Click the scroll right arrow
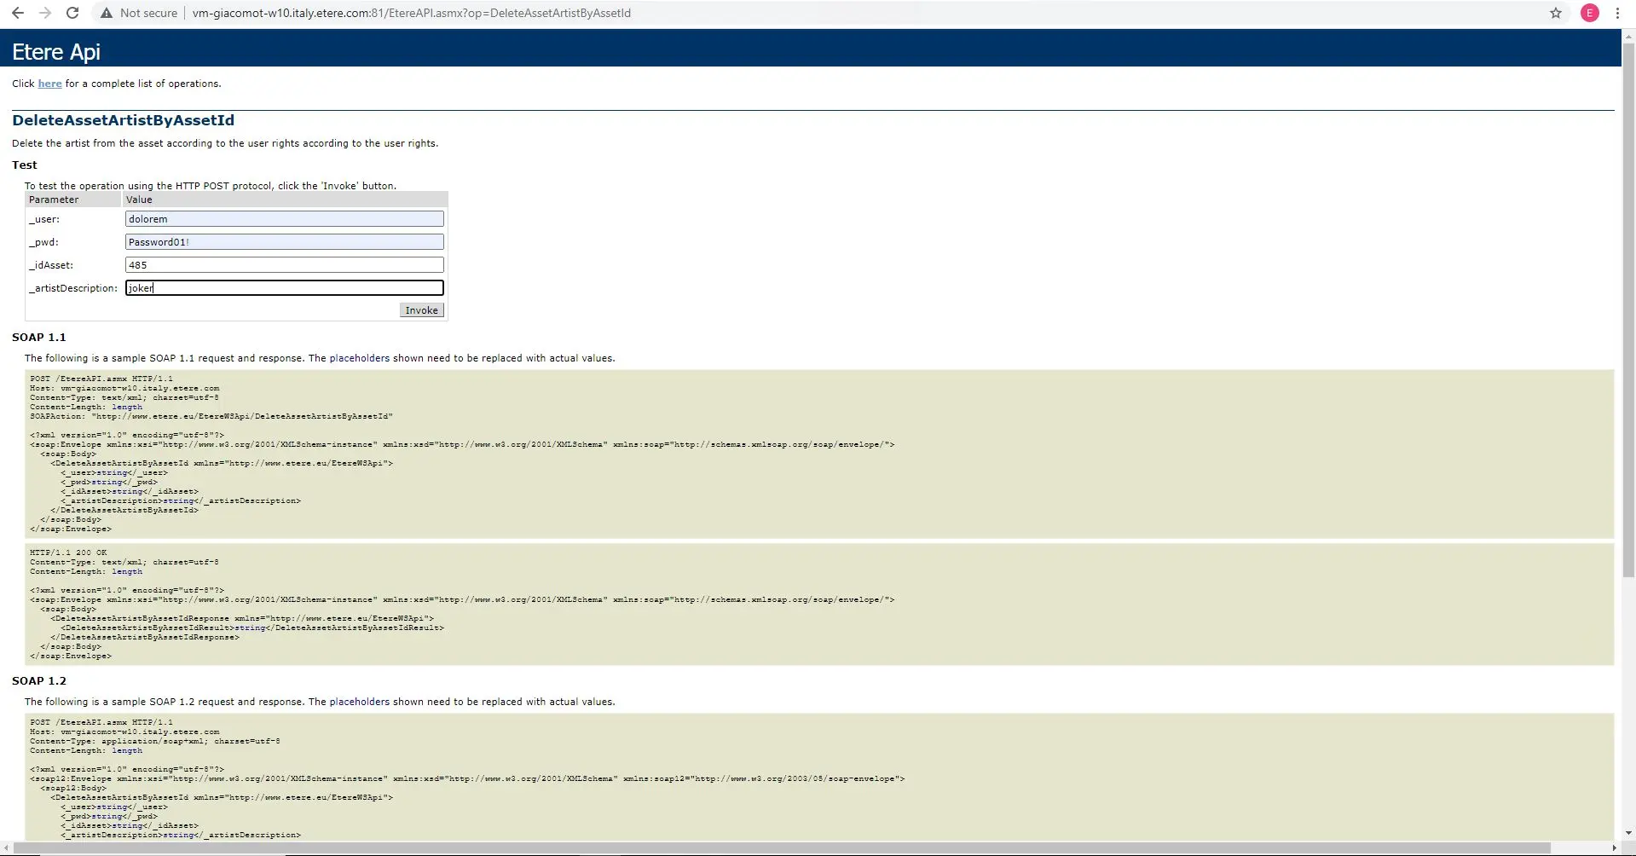 click(1614, 848)
